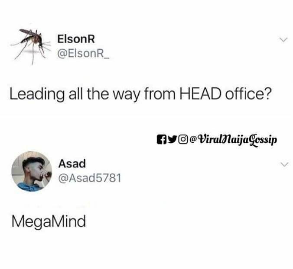Click the Twitter bird icon in the watermark
The width and height of the screenshot is (293, 269).
click(x=173, y=139)
